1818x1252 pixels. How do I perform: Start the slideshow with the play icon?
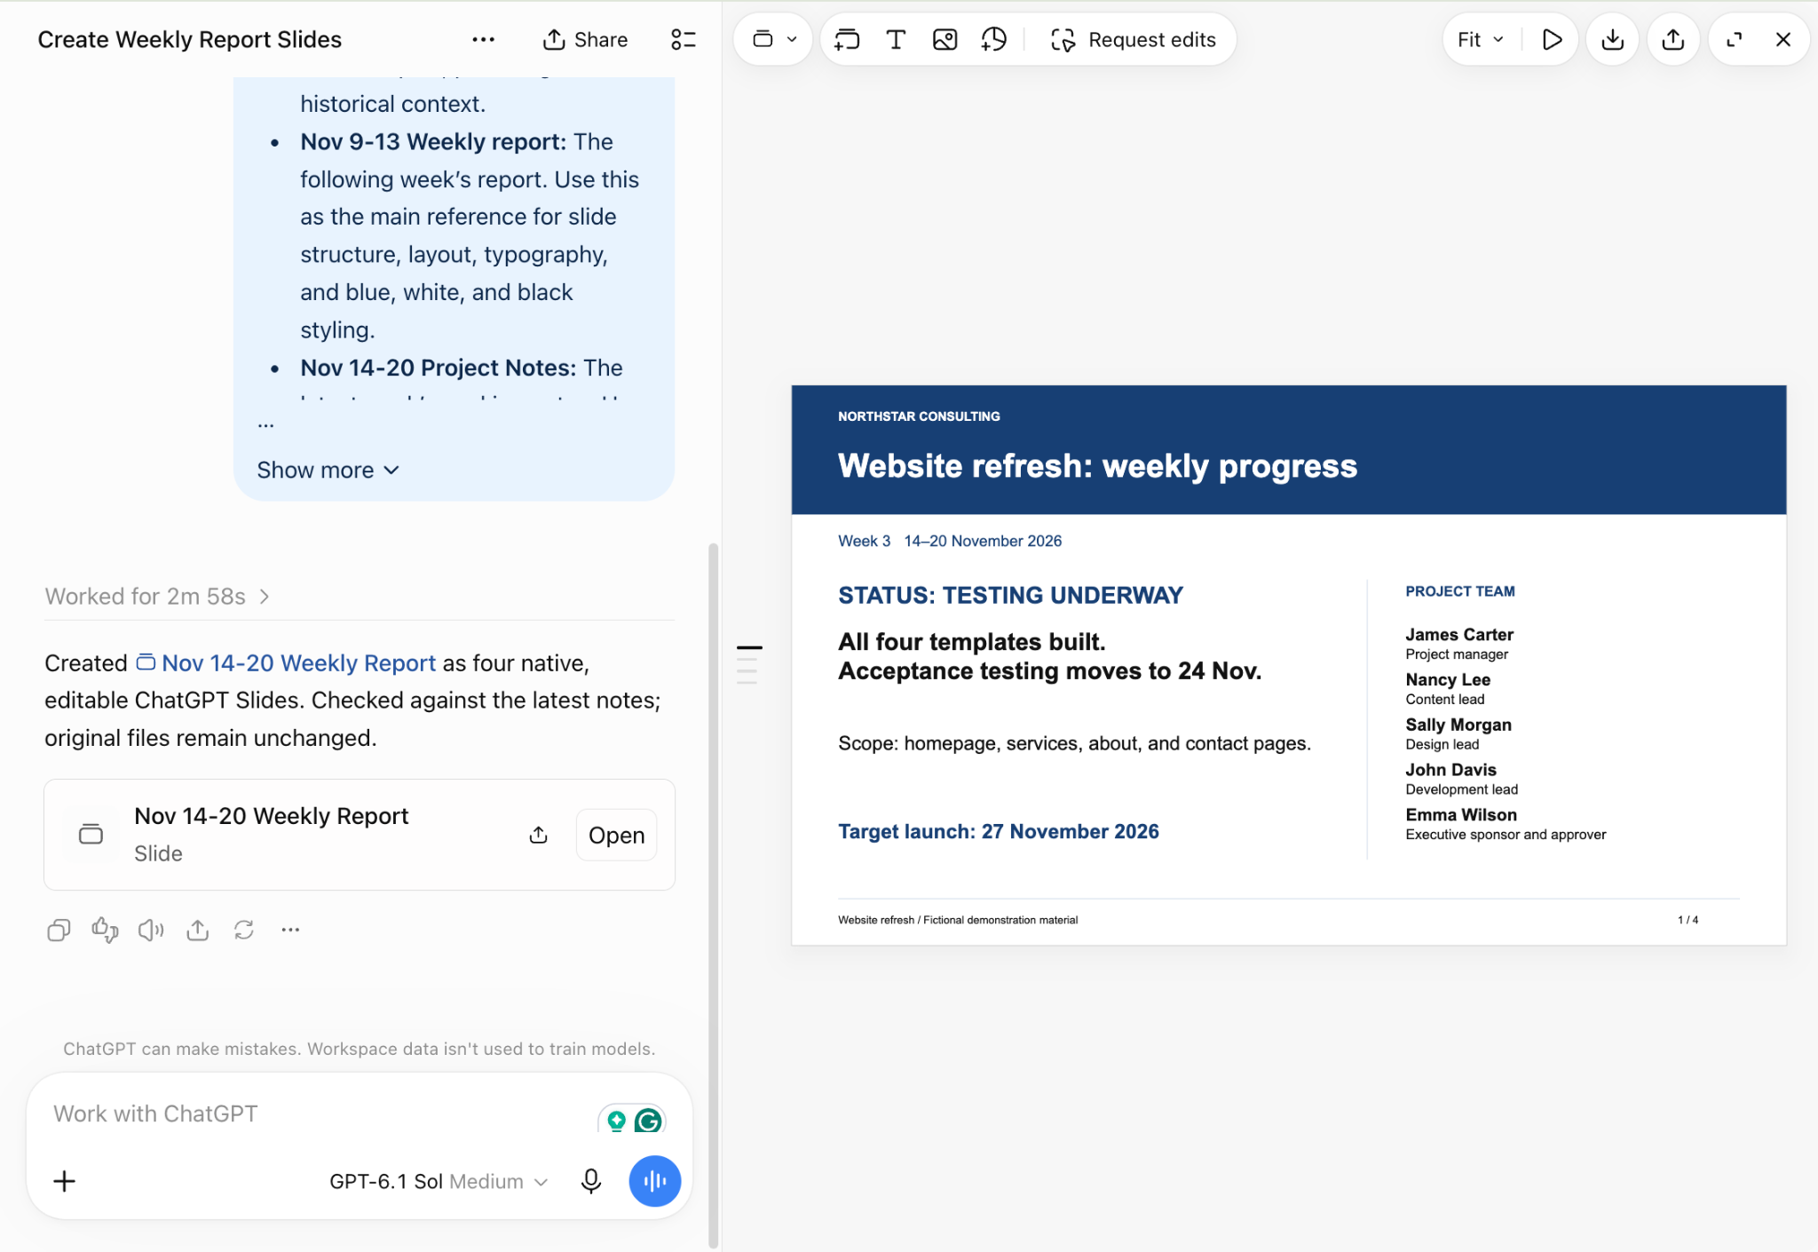click(1552, 39)
